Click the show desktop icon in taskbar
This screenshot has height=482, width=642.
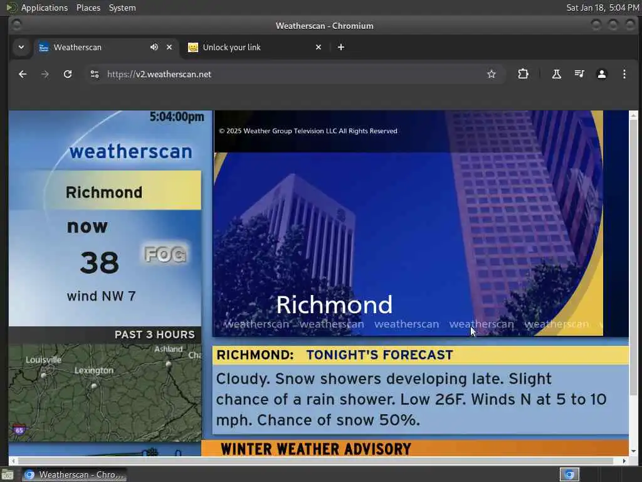pyautogui.click(x=8, y=475)
